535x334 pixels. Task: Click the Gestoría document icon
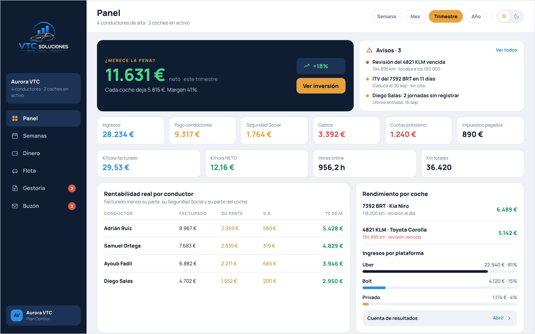click(15, 188)
